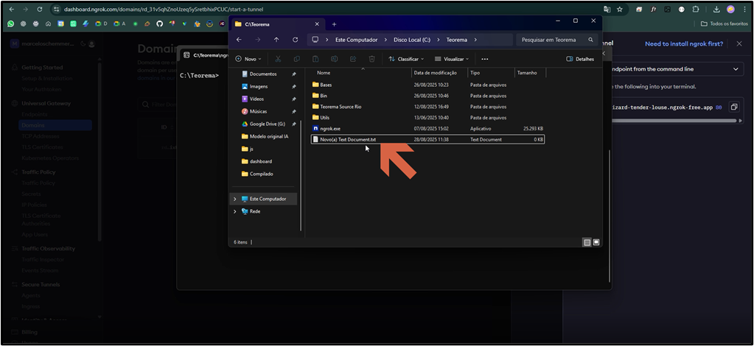Unpin Documentos from quick access

click(294, 74)
